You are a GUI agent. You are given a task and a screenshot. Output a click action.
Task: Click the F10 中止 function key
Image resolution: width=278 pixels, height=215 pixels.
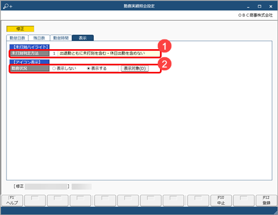221,200
